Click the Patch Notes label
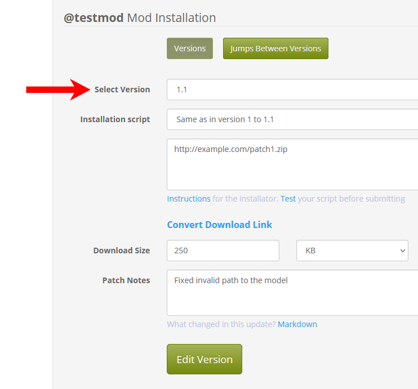The width and height of the screenshot is (418, 389). coord(126,280)
